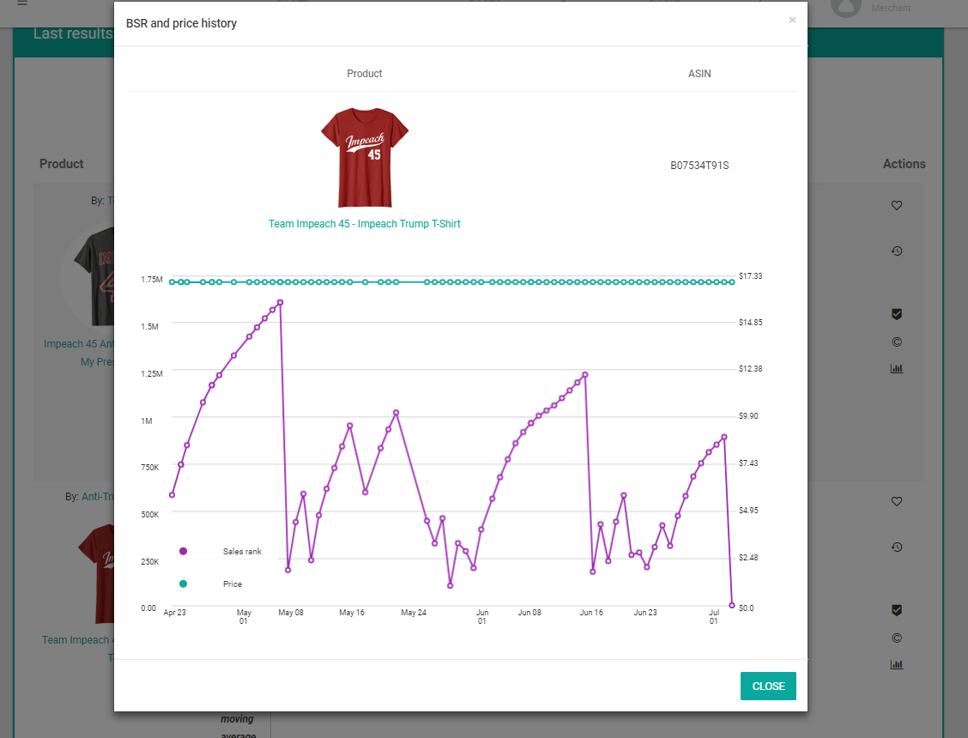Image resolution: width=968 pixels, height=738 pixels.
Task: Select the ASIN value B07534T91S
Action: (x=699, y=166)
